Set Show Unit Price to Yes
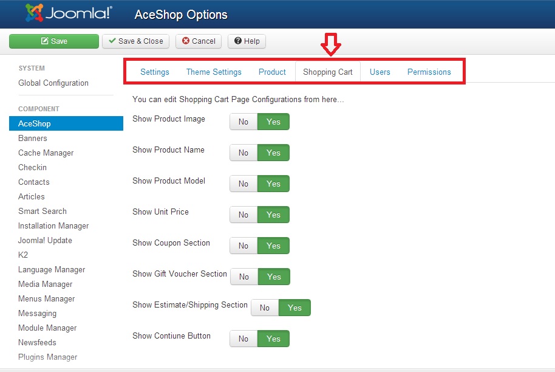Screen dimensions: 555x372 [x=273, y=215]
